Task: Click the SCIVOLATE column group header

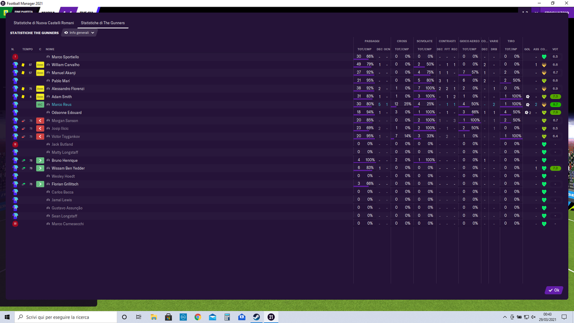Action: tap(425, 41)
